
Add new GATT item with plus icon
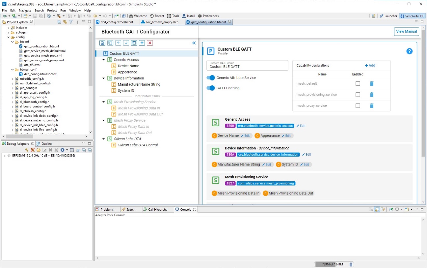(142, 43)
